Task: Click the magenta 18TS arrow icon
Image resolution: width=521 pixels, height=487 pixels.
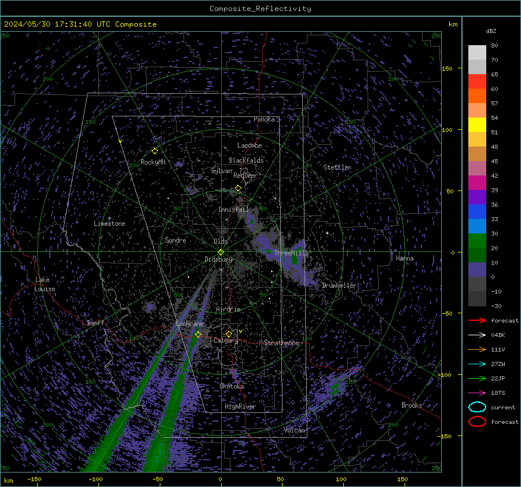Action: pos(477,393)
